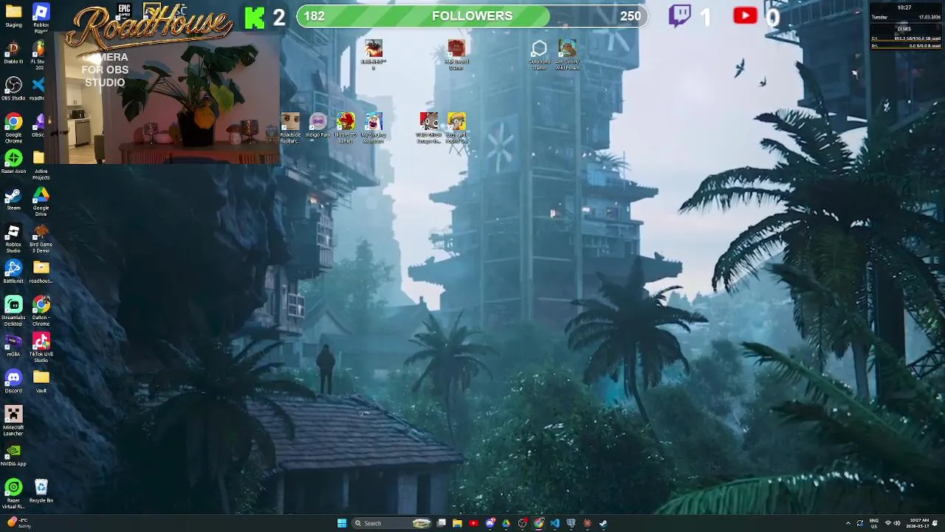Open Google Drive in taskbar
This screenshot has width=945, height=532.
(506, 523)
